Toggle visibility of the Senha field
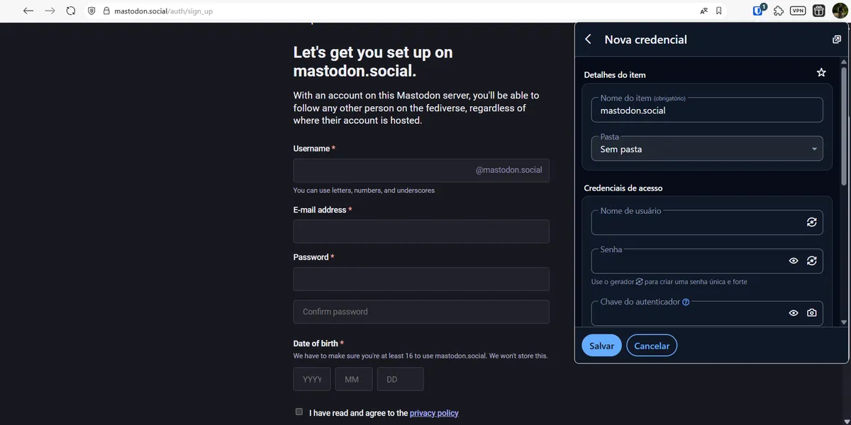The image size is (851, 425). point(793,261)
